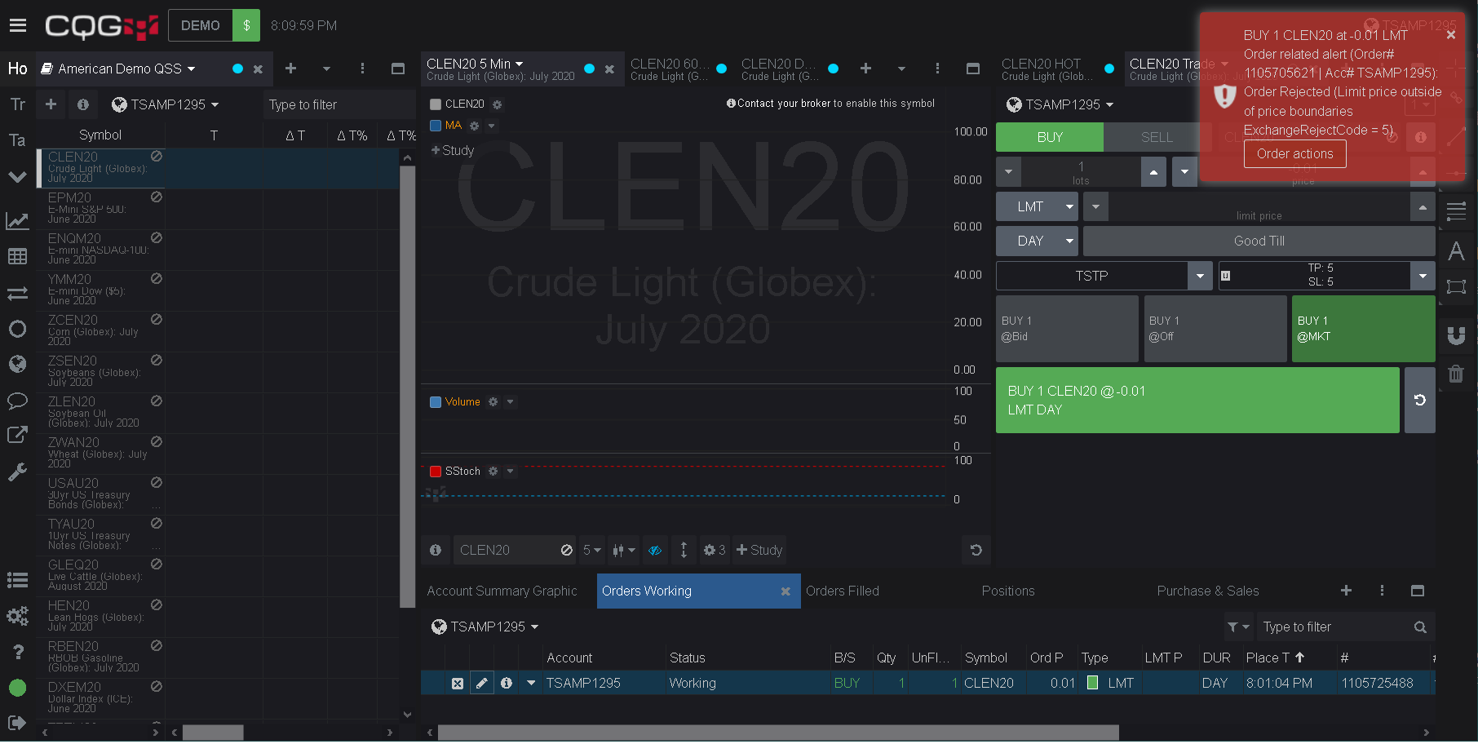
Task: Toggle link dot on American Demo QSS tab
Action: (x=237, y=69)
